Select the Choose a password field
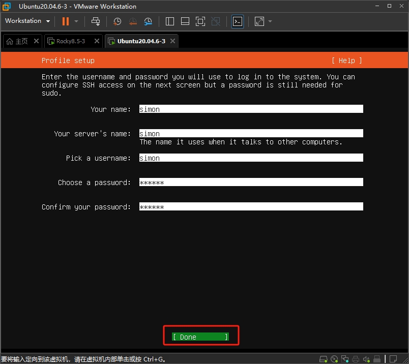The width and height of the screenshot is (409, 364). point(251,182)
